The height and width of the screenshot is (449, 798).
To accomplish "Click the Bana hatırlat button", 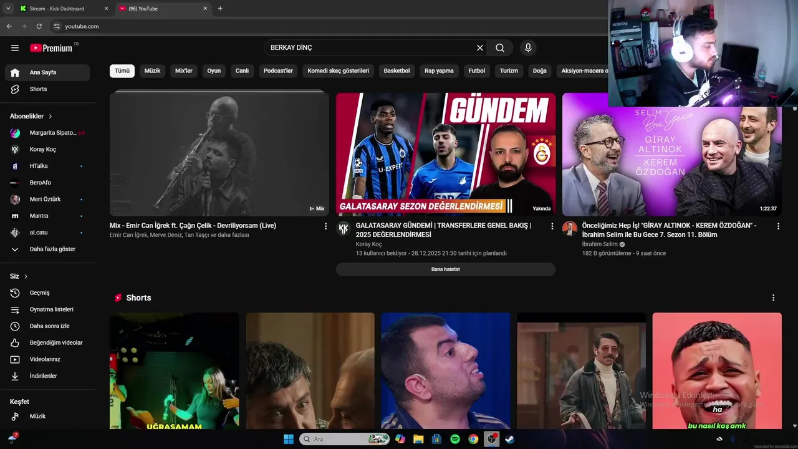I will 445,269.
